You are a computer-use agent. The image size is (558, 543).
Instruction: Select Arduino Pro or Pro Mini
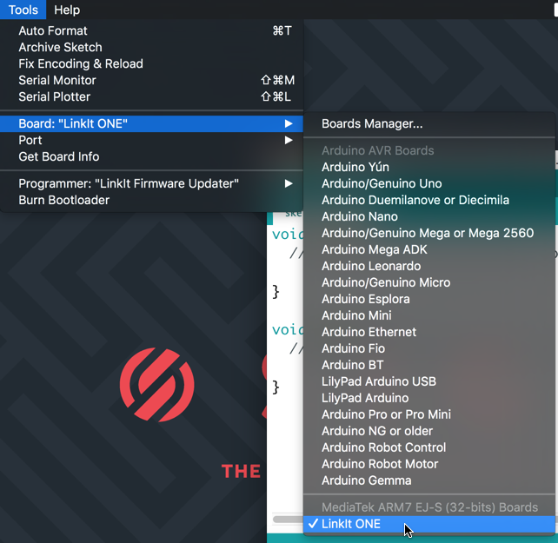click(x=428, y=414)
